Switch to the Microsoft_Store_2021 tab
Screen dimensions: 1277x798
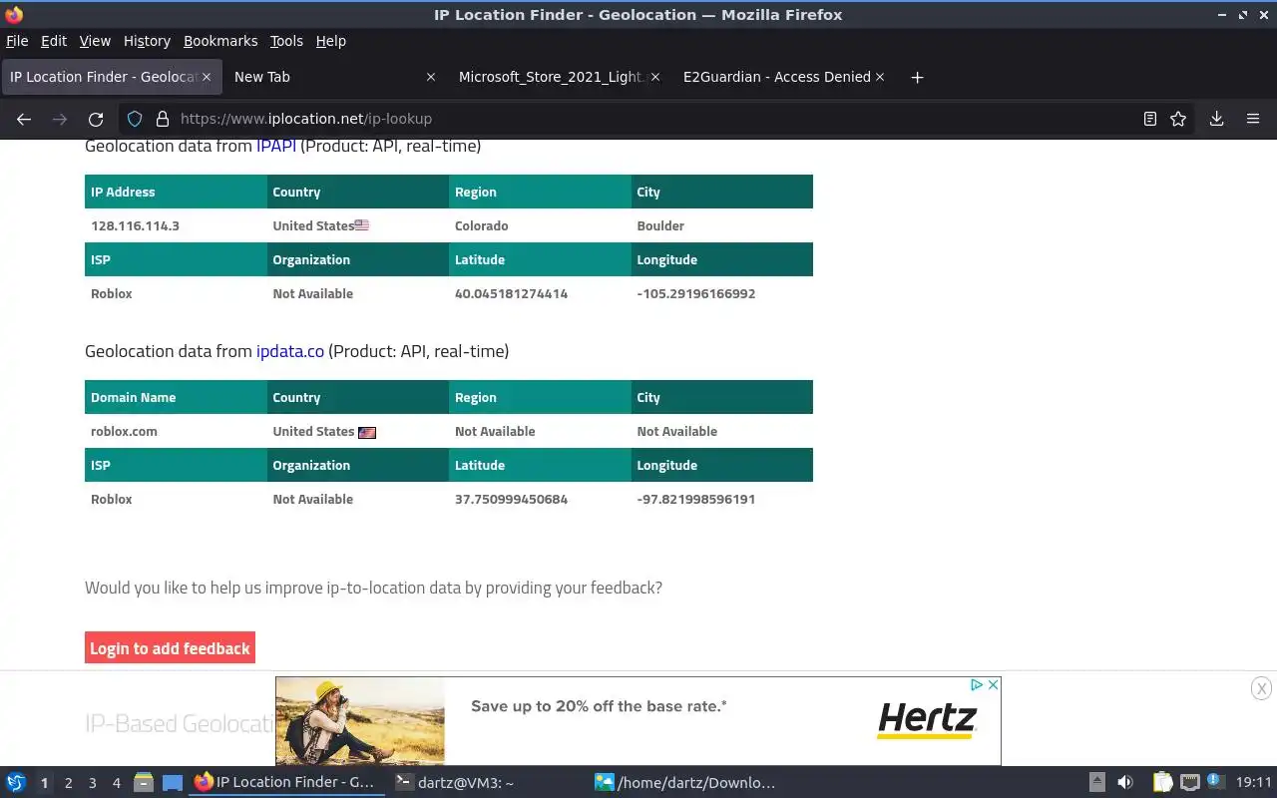[x=561, y=77]
